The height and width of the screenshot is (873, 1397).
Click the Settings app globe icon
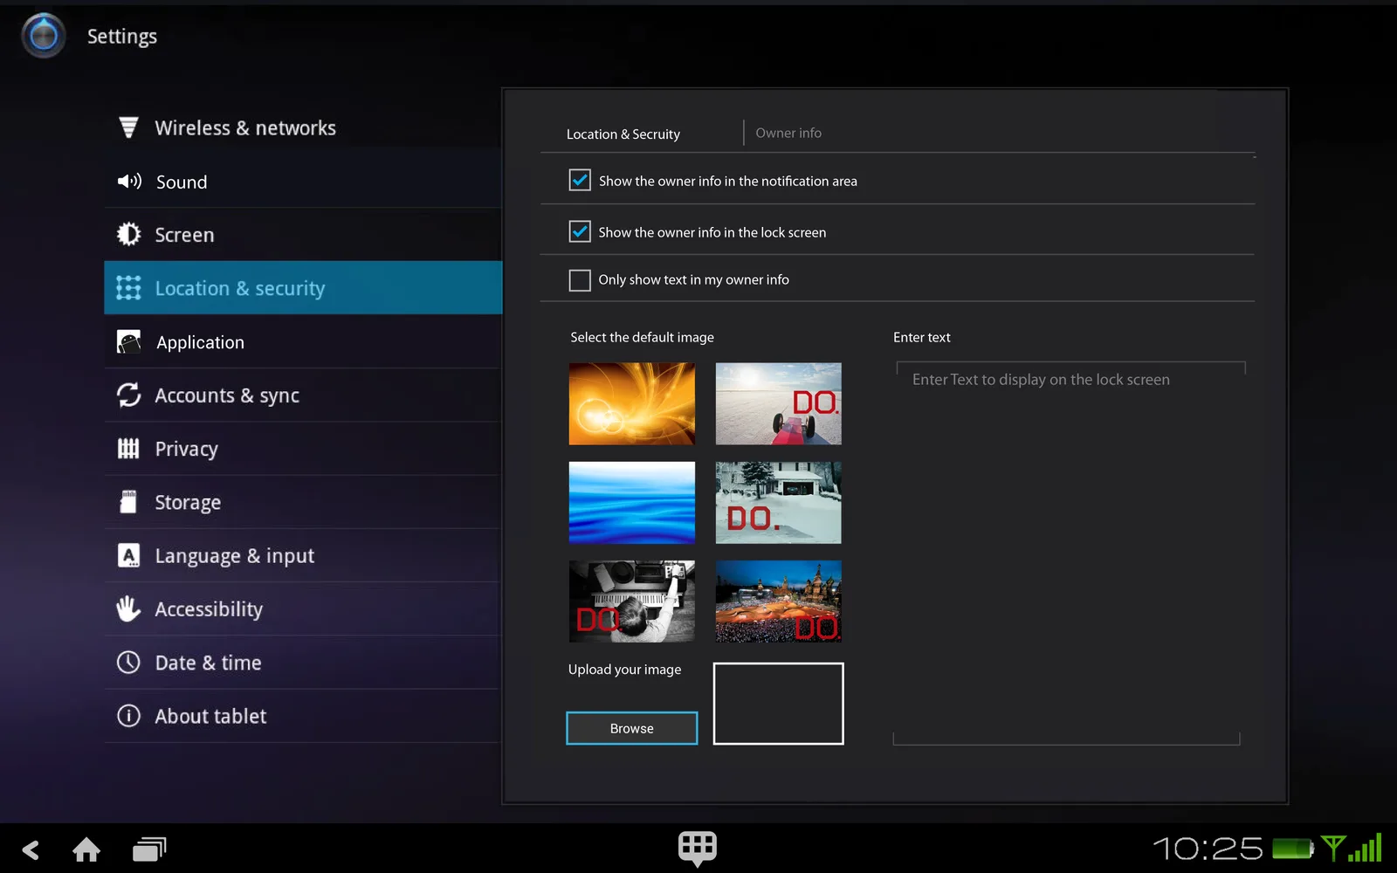44,36
